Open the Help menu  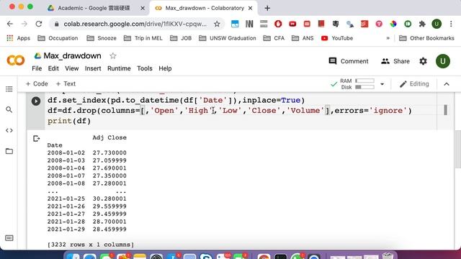click(x=165, y=68)
